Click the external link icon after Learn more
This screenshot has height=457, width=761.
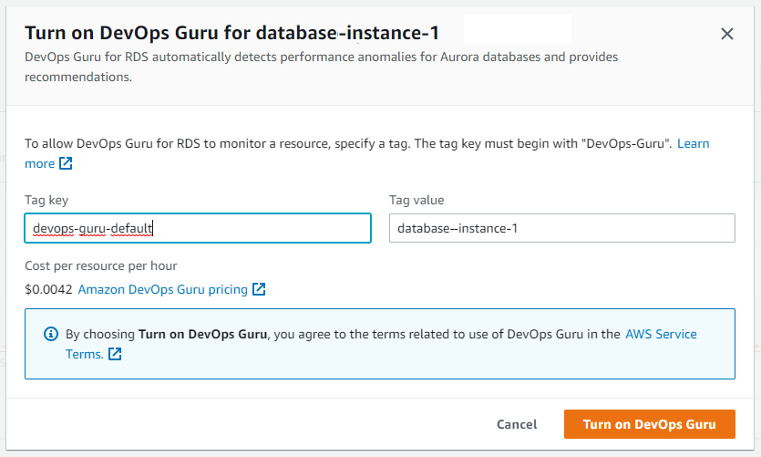click(66, 164)
